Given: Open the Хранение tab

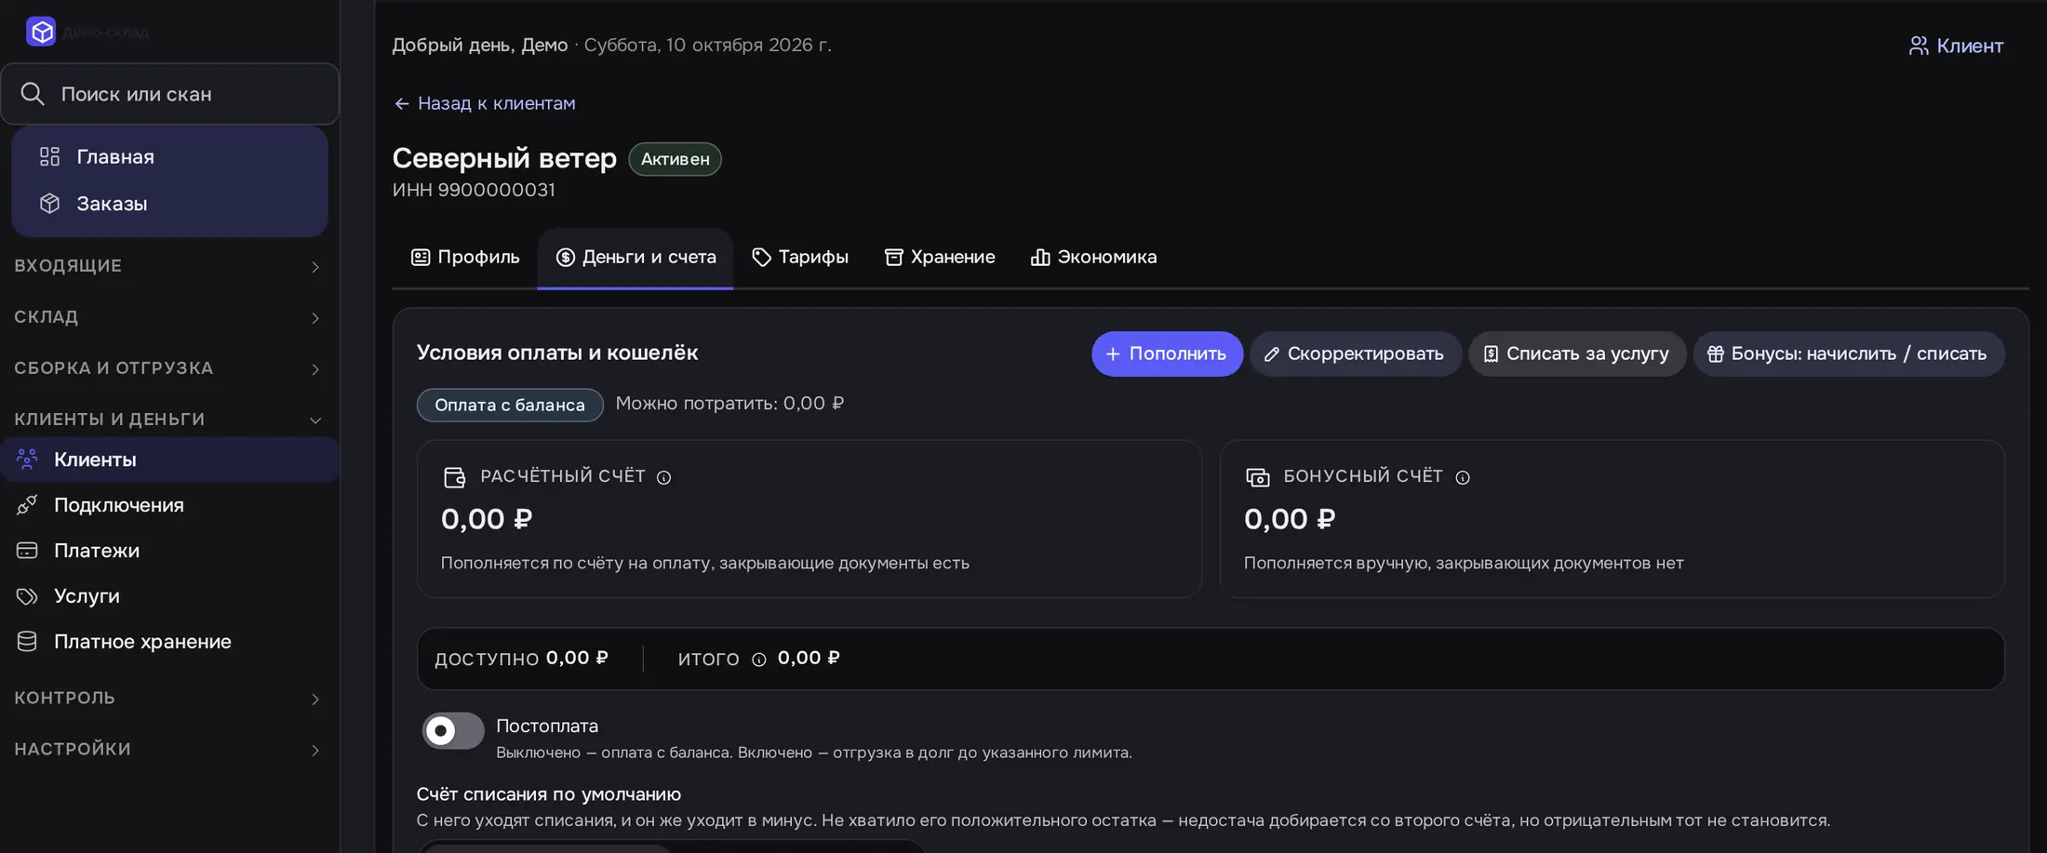Looking at the screenshot, I should [940, 258].
